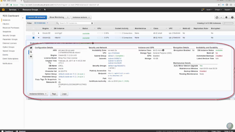The image size is (235, 132).
Task: Click the refresh icon in the toolbar
Action: coord(217,17)
